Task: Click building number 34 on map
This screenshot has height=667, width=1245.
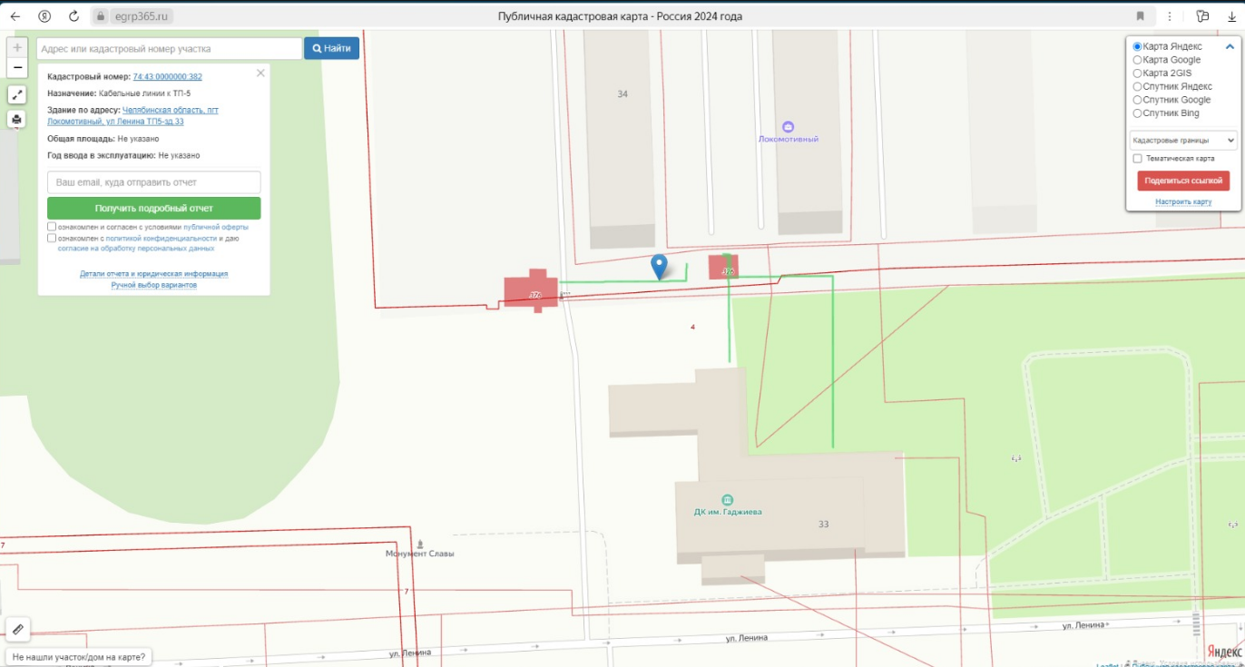Action: coord(622,94)
